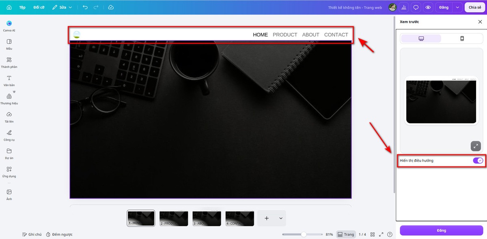This screenshot has height=239, width=487.
Task: Click ABOUT in the website navigation
Action: (x=311, y=35)
